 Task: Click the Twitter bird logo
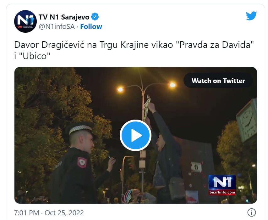click(x=251, y=16)
